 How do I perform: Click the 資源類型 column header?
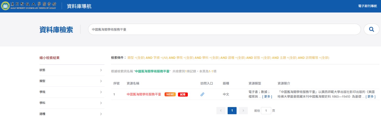point(255,83)
